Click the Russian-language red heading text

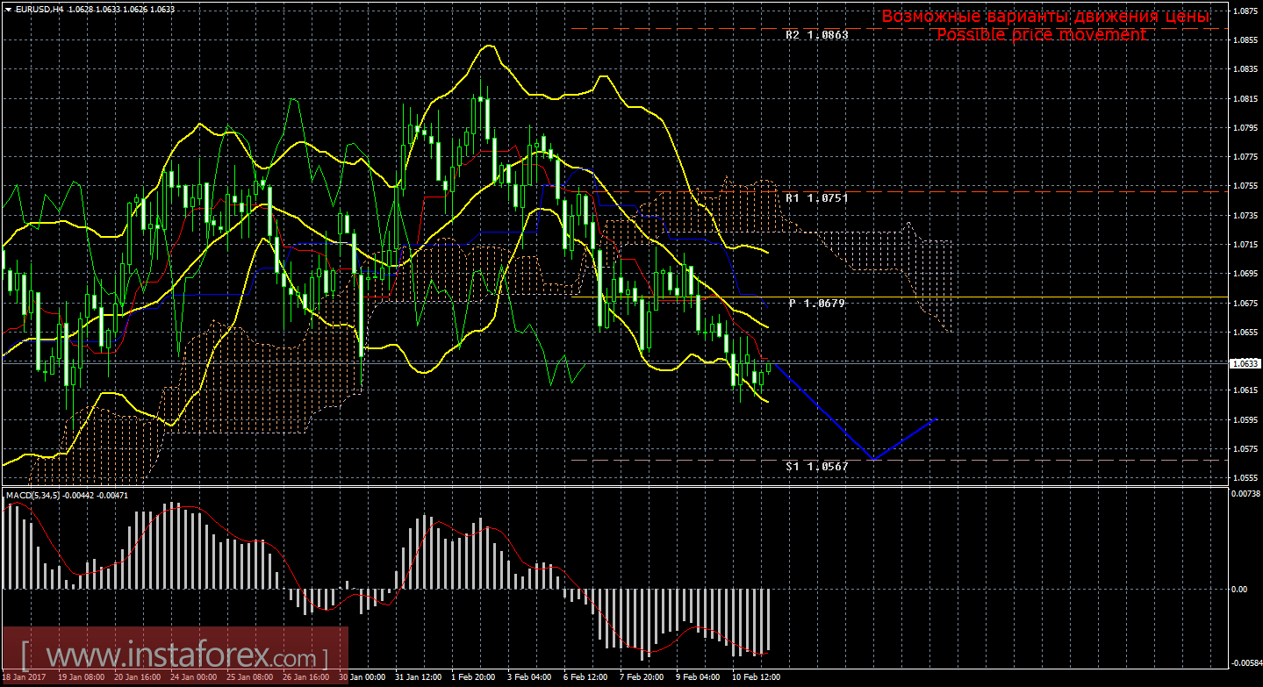point(1044,17)
